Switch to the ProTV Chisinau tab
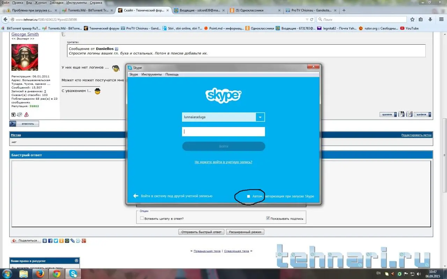This screenshot has width=447, height=279. (x=311, y=10)
